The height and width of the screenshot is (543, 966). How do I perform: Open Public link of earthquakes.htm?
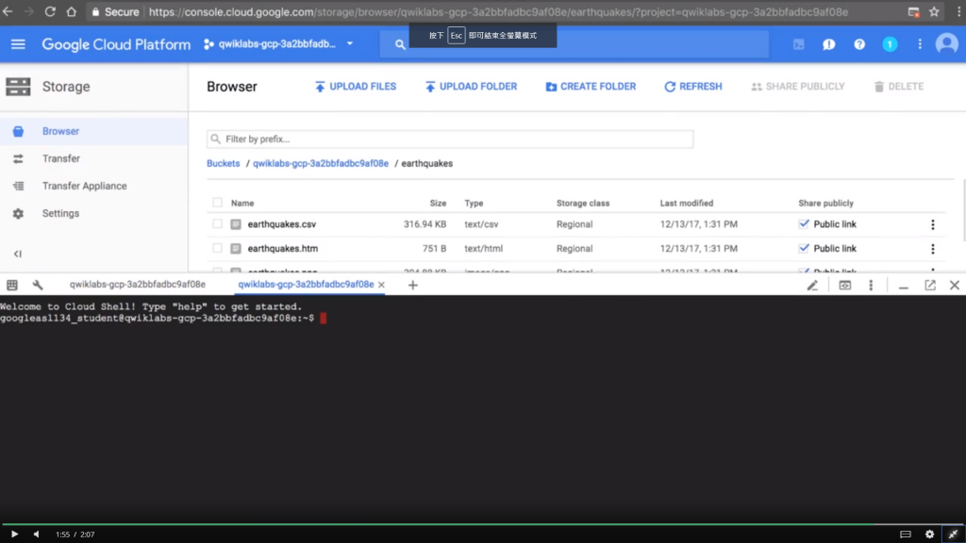pos(835,249)
